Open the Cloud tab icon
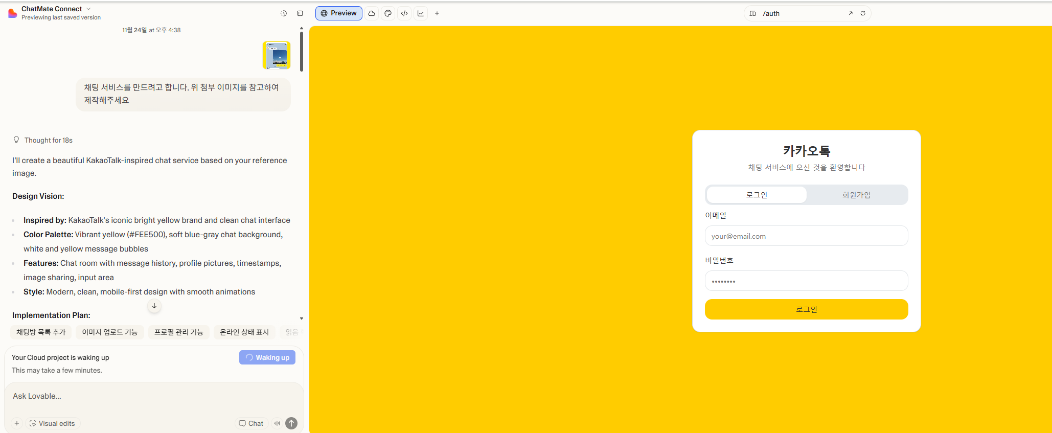1052x433 pixels. tap(372, 13)
